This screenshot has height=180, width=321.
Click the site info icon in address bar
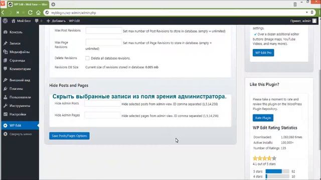[x=47, y=12]
